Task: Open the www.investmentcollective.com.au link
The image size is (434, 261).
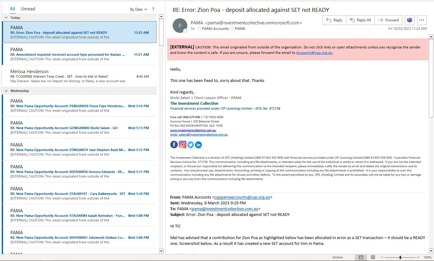Action: (x=193, y=130)
